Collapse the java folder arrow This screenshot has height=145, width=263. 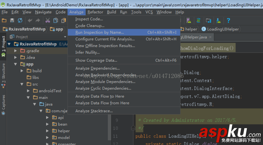[35, 104]
